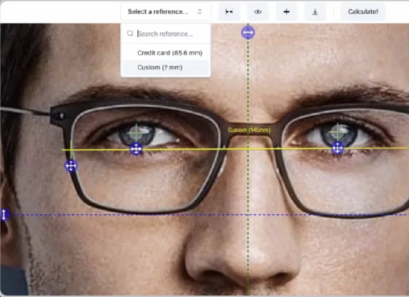This screenshot has height=297, width=409.
Task: Click move handle at frame's outer edge
Action: [x=71, y=165]
